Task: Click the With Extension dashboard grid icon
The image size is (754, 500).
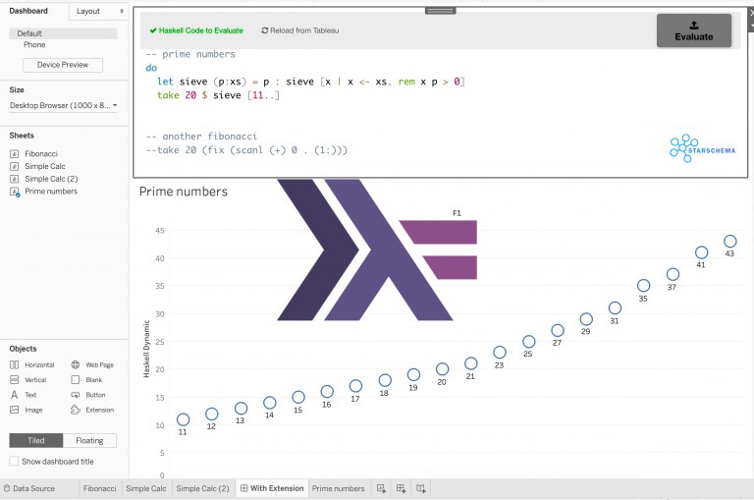Action: 243,488
